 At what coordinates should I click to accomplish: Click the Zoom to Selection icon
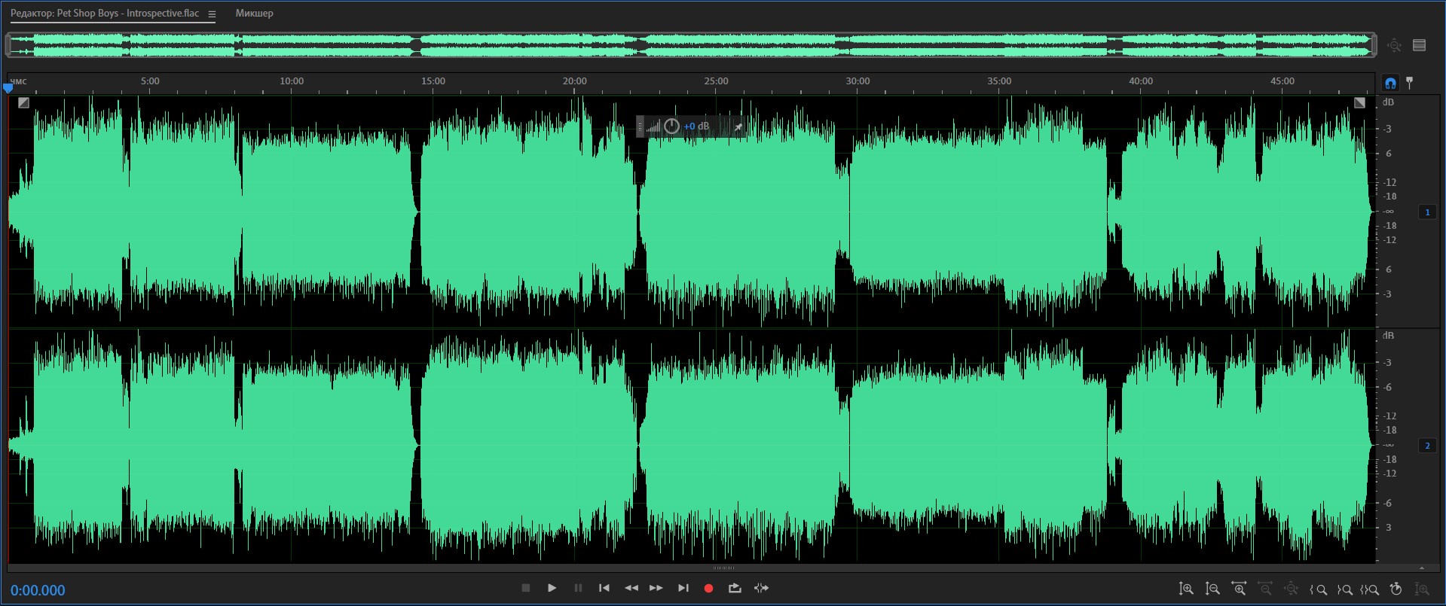(x=1369, y=589)
